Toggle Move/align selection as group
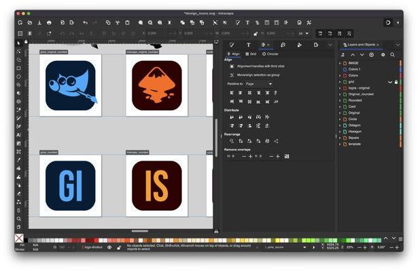The height and width of the screenshot is (271, 418). [x=232, y=75]
